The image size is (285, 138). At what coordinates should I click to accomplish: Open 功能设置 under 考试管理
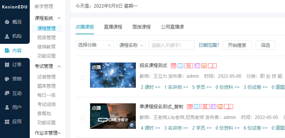point(47,123)
